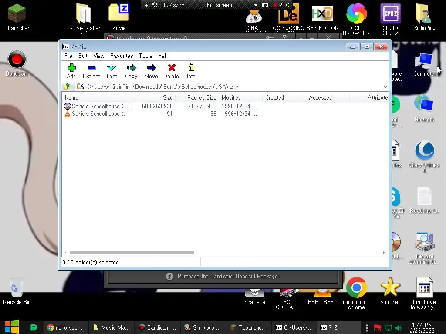Select the CPUID CPU-Z desktop icon
The image size is (446, 334).
pyautogui.click(x=390, y=19)
